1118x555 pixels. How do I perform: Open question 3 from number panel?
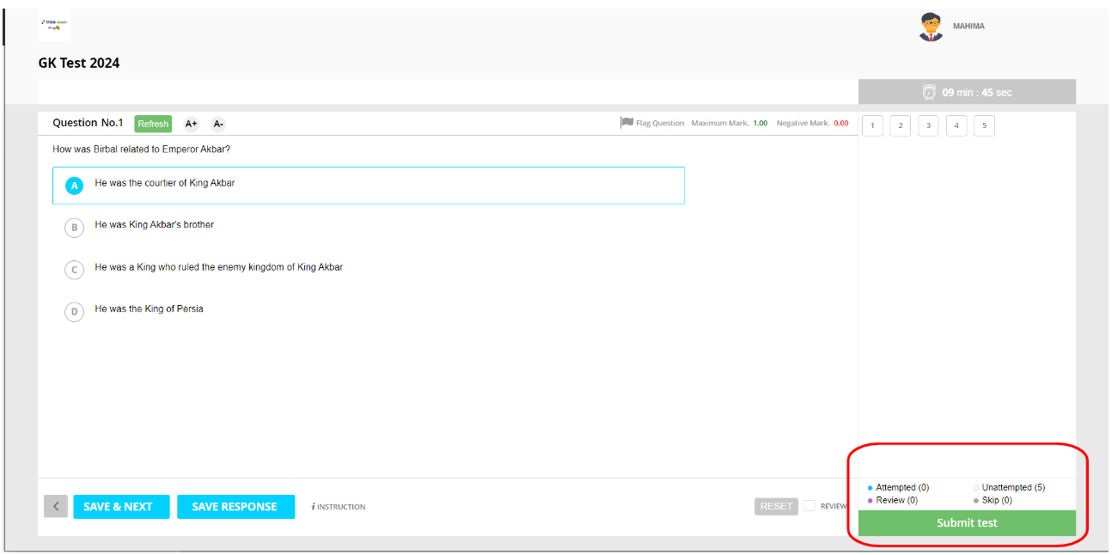[928, 126]
